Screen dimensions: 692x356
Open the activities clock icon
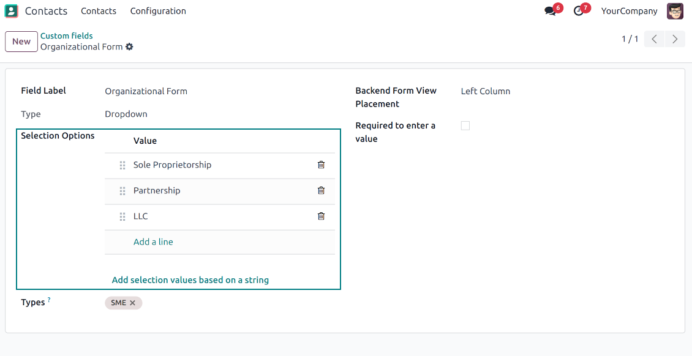click(x=578, y=11)
